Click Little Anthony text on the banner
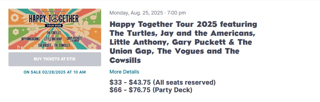This screenshot has width=320, height=102. (53, 39)
